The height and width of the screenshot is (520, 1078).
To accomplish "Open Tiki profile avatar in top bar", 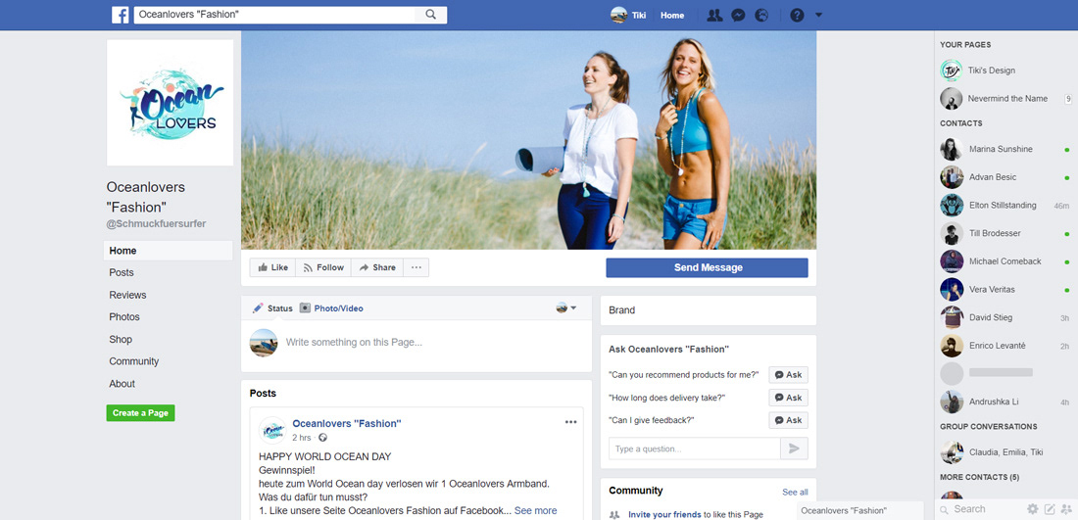I will click(618, 15).
